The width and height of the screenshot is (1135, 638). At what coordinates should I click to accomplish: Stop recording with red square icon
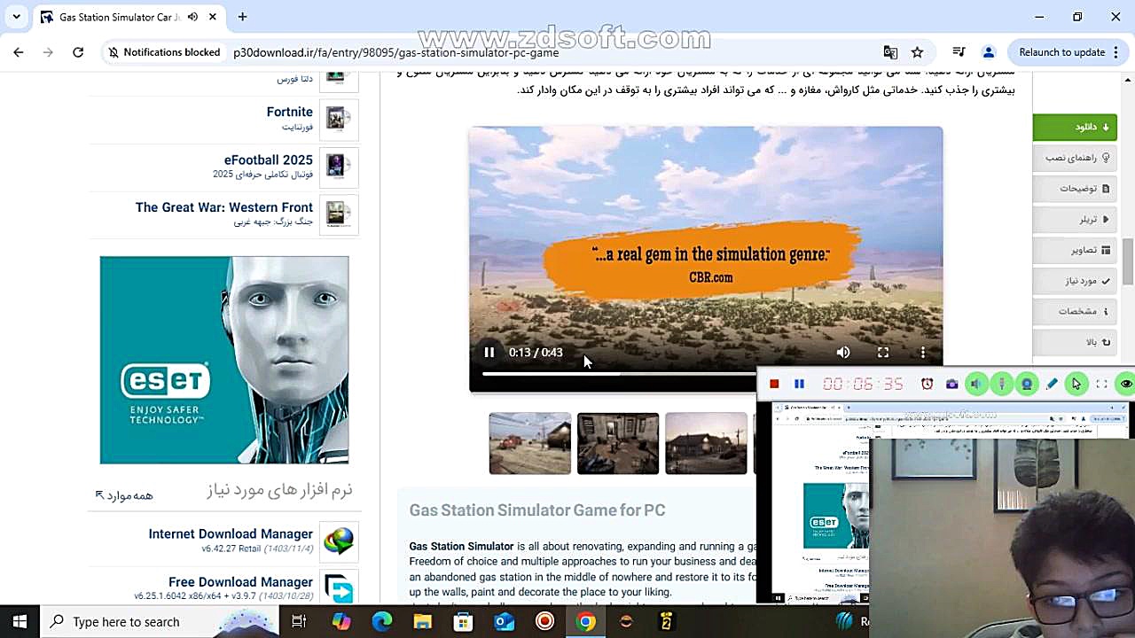774,384
